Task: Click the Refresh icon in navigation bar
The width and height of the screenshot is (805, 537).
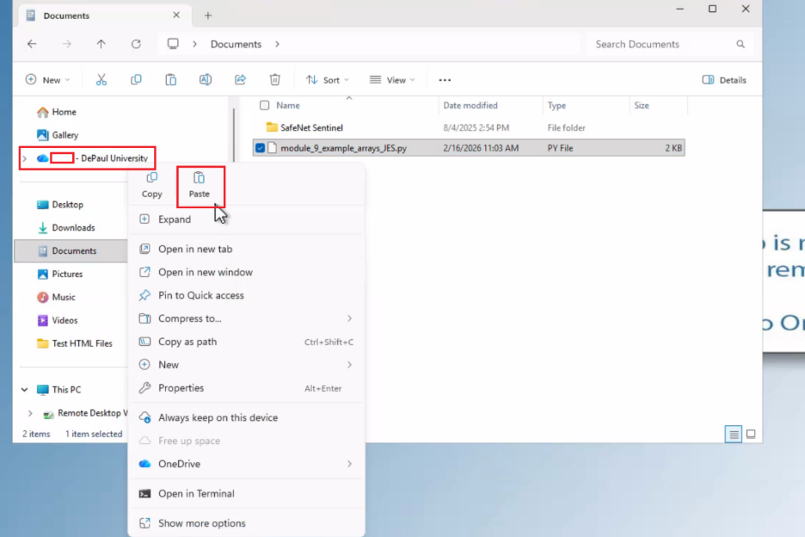Action: pyautogui.click(x=136, y=44)
